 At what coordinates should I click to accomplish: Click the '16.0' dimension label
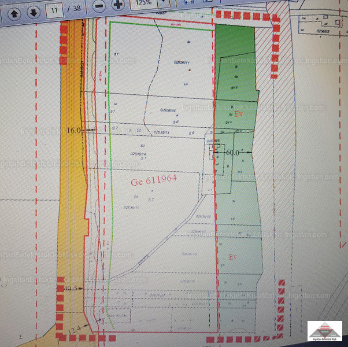[75, 131]
